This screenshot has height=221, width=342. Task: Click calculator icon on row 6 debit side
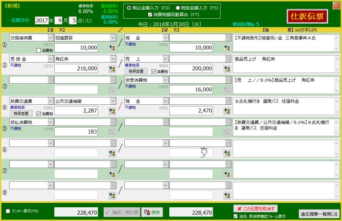click(x=112, y=153)
